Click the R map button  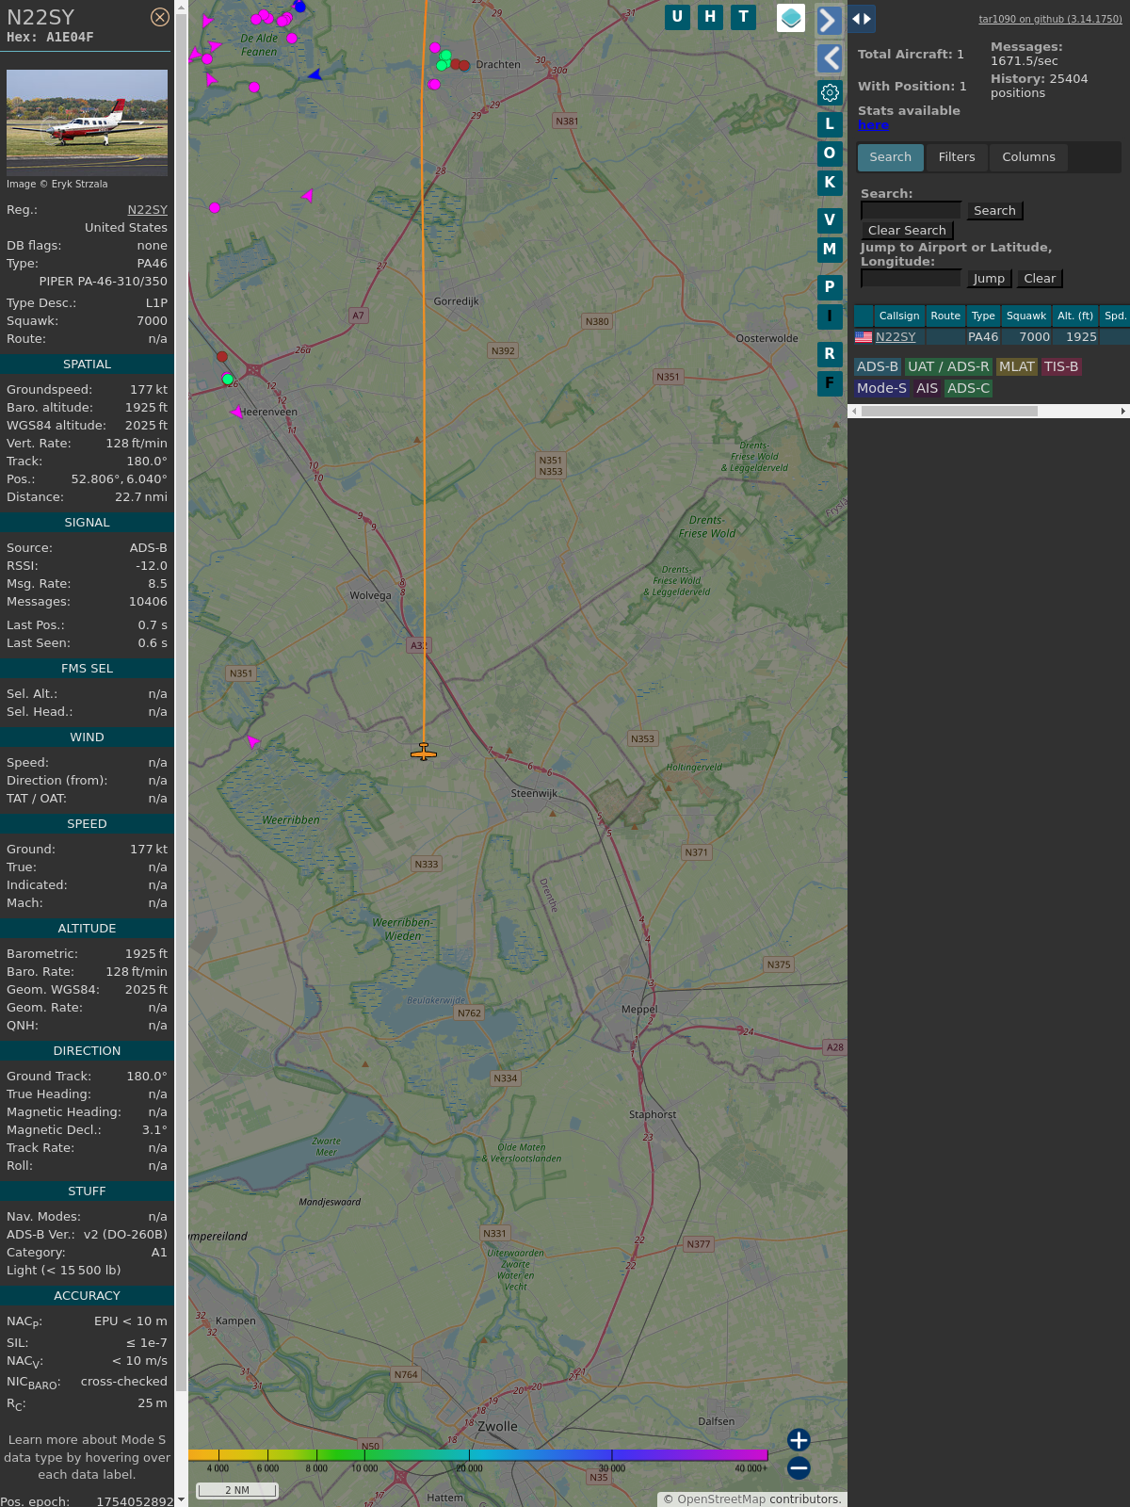click(x=830, y=354)
